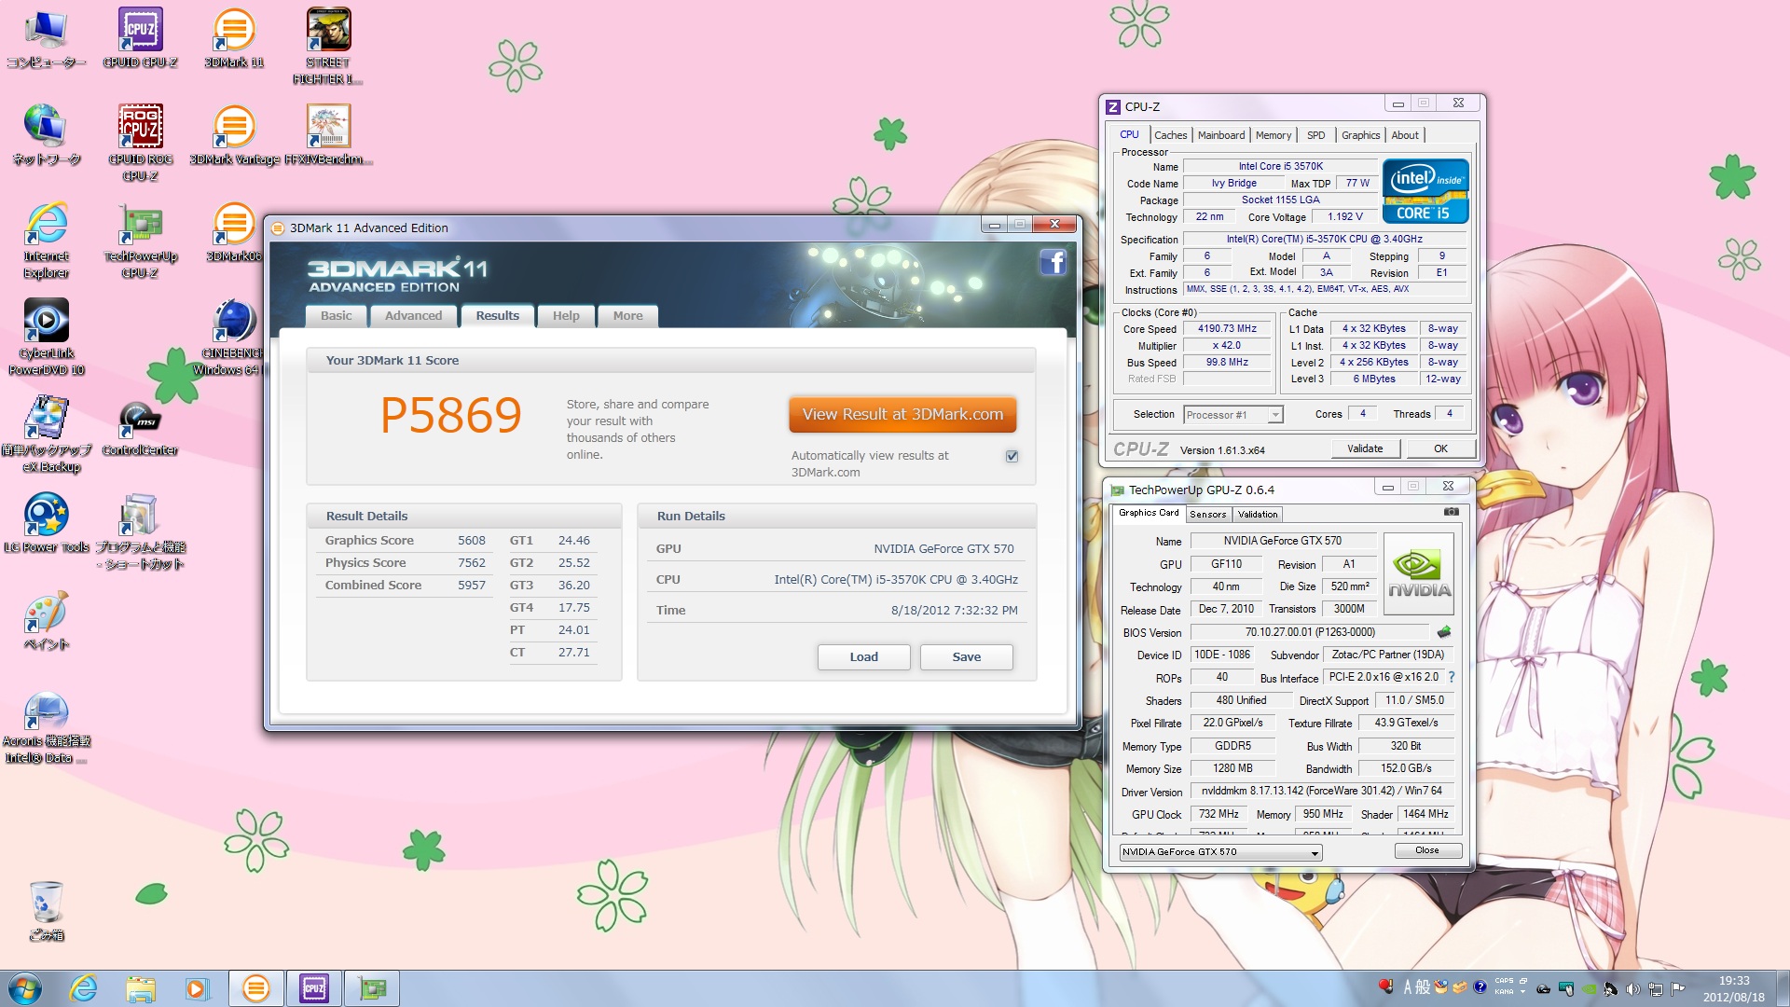Screen dimensions: 1790x1007
Task: Switch to the Advanced tab in 3DMark
Action: pyautogui.click(x=413, y=316)
